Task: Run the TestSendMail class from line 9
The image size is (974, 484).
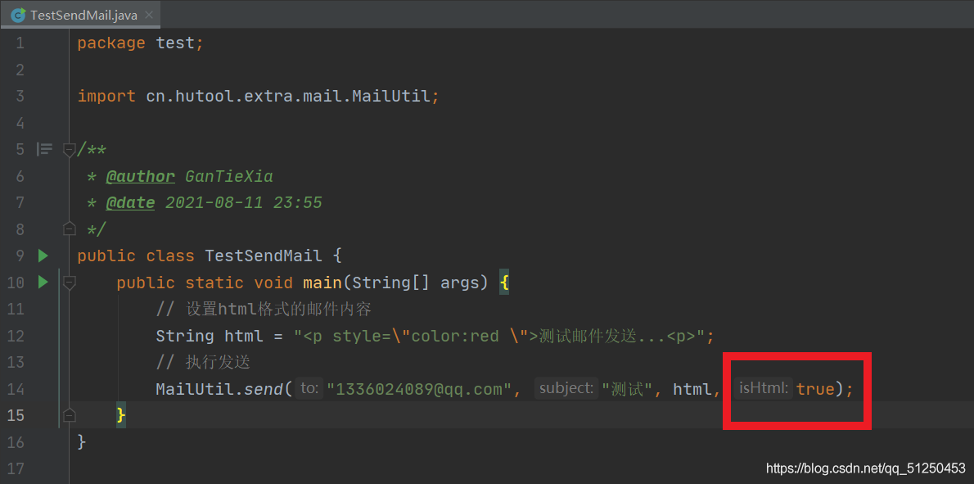Action: click(43, 256)
